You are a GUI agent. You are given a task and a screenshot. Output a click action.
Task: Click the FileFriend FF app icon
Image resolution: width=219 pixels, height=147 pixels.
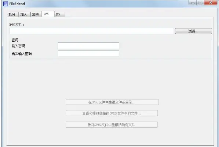tap(6, 4)
